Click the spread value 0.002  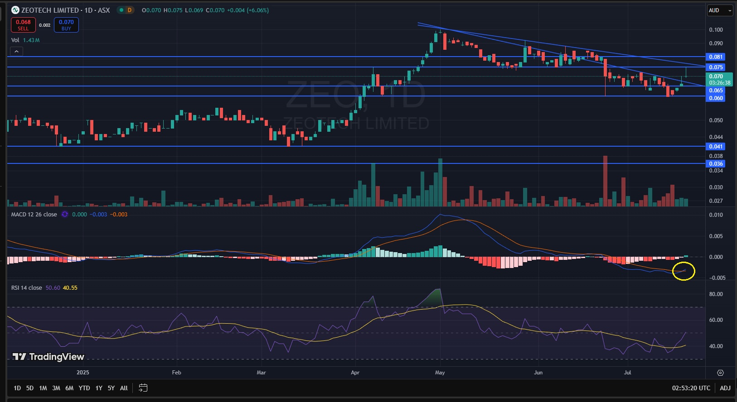[44, 25]
